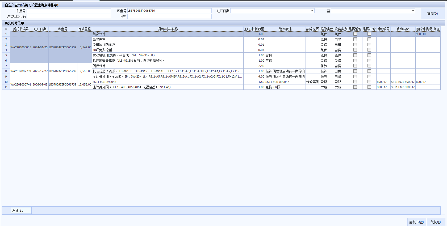
Task: Click the 历史维修信息 section header
Action: pos(223,23)
